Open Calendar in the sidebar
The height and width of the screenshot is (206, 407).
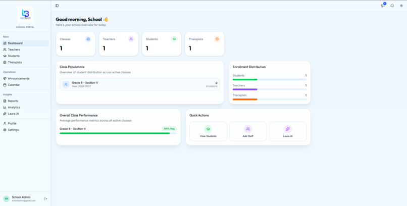(x=25, y=85)
